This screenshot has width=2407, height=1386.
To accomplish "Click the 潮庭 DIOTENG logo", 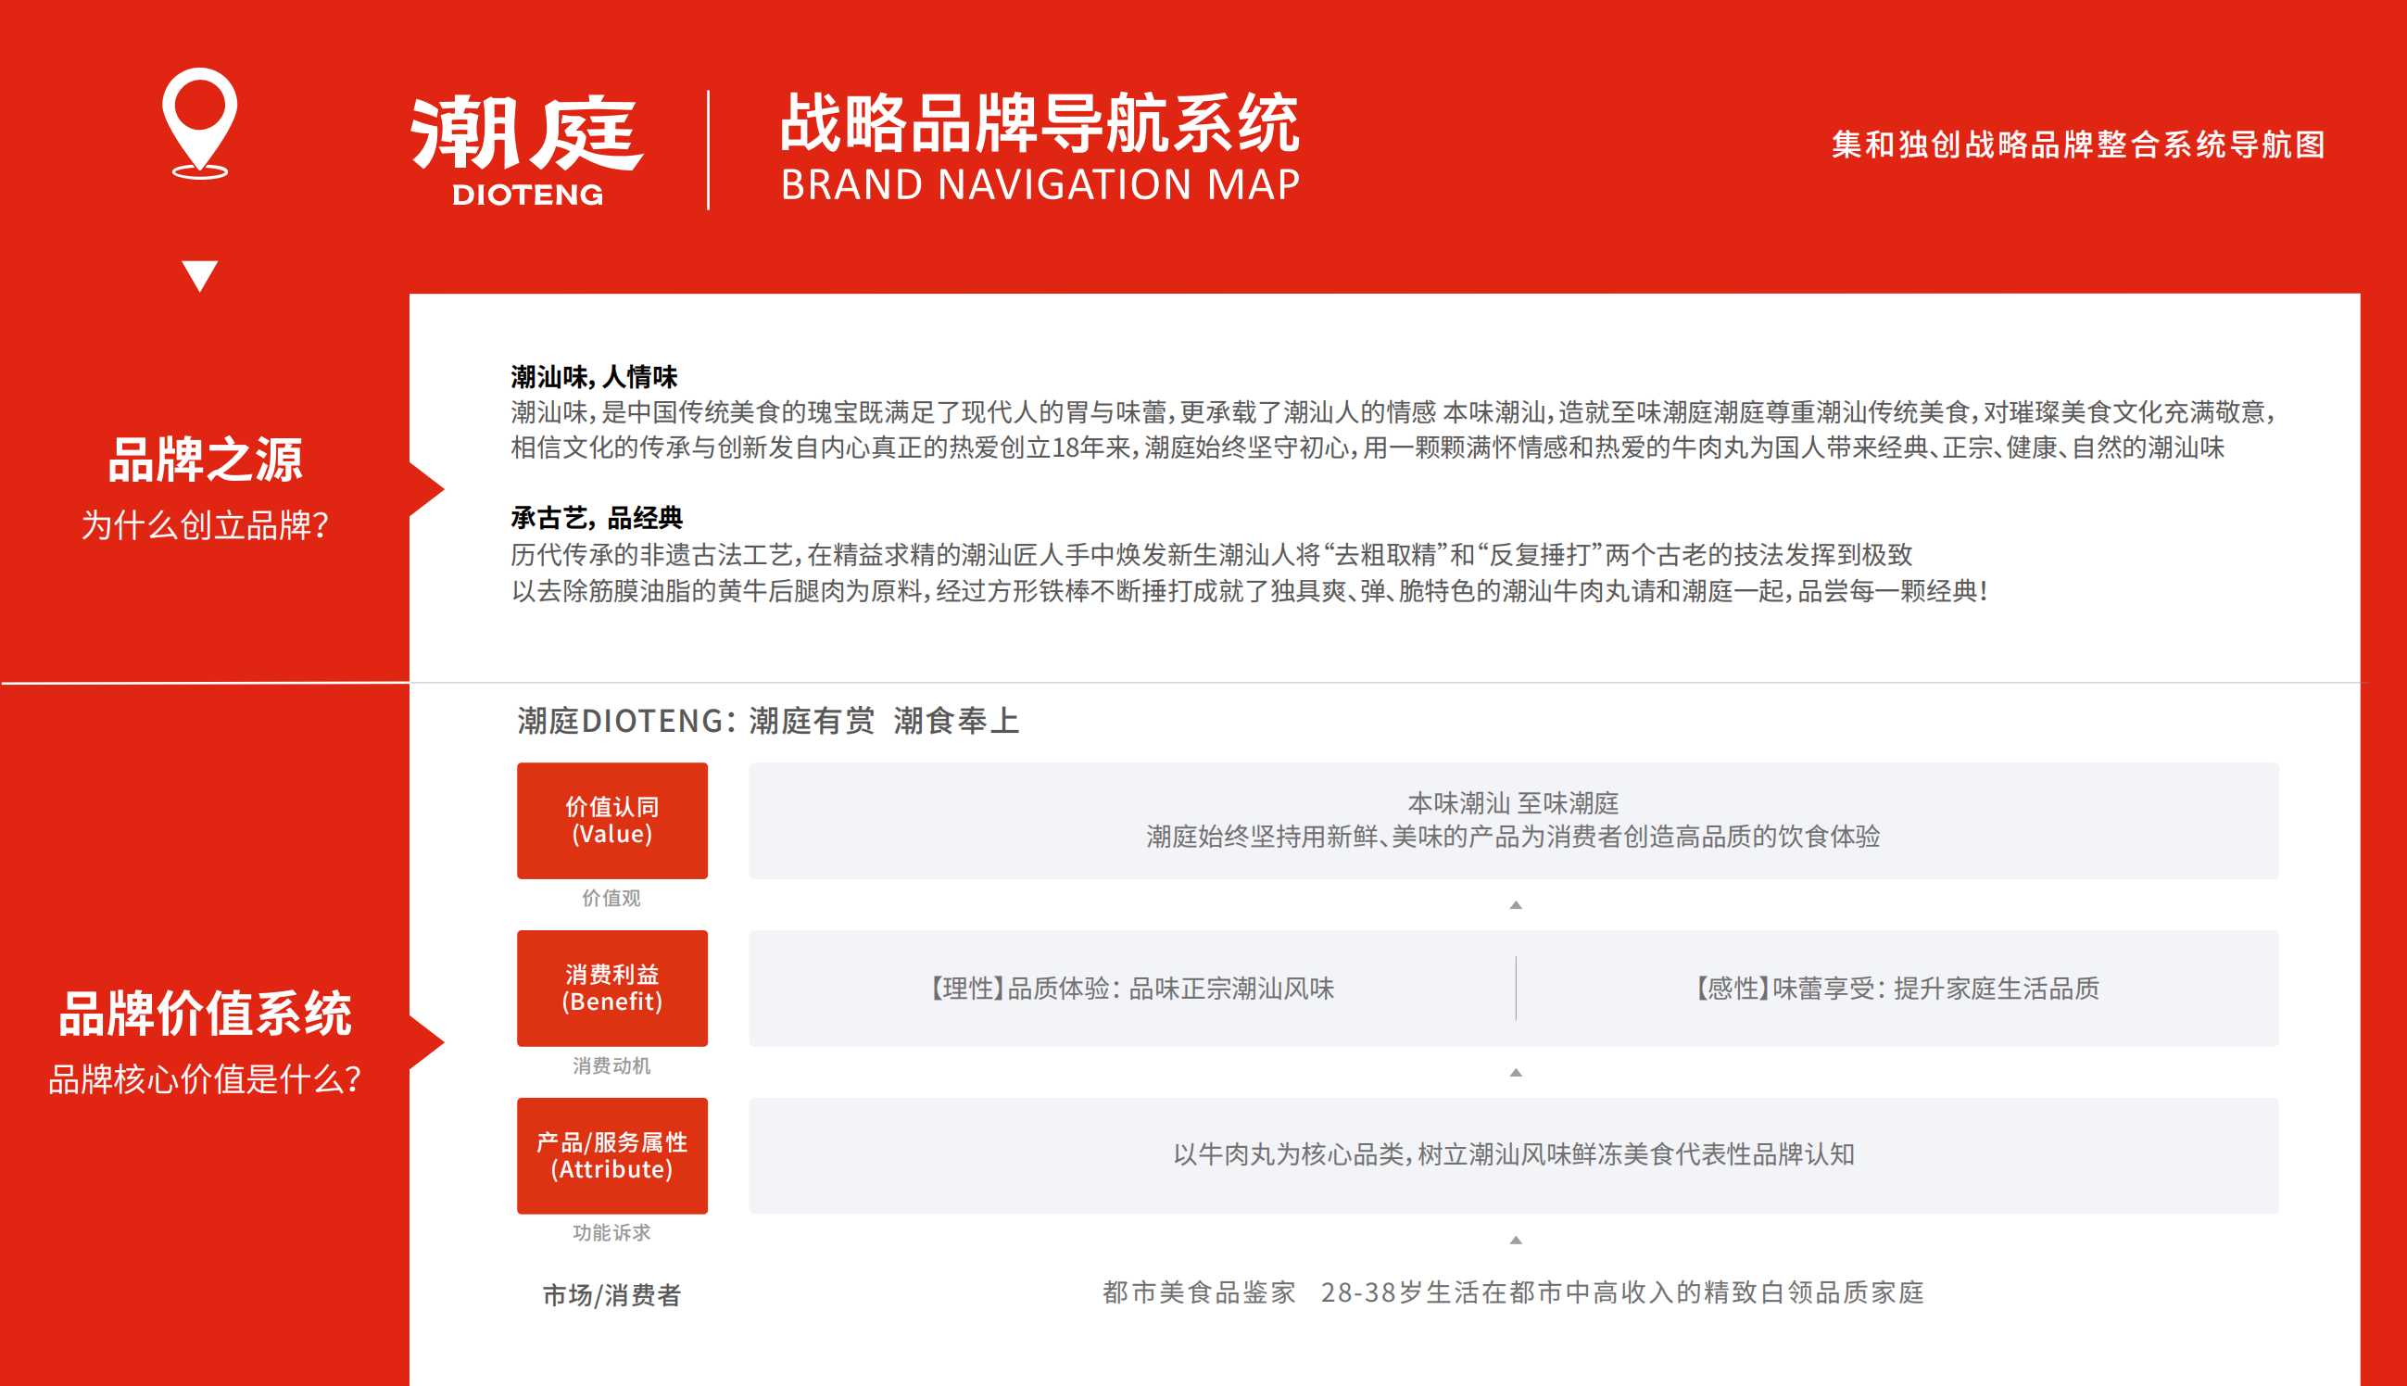I will pos(526,150).
